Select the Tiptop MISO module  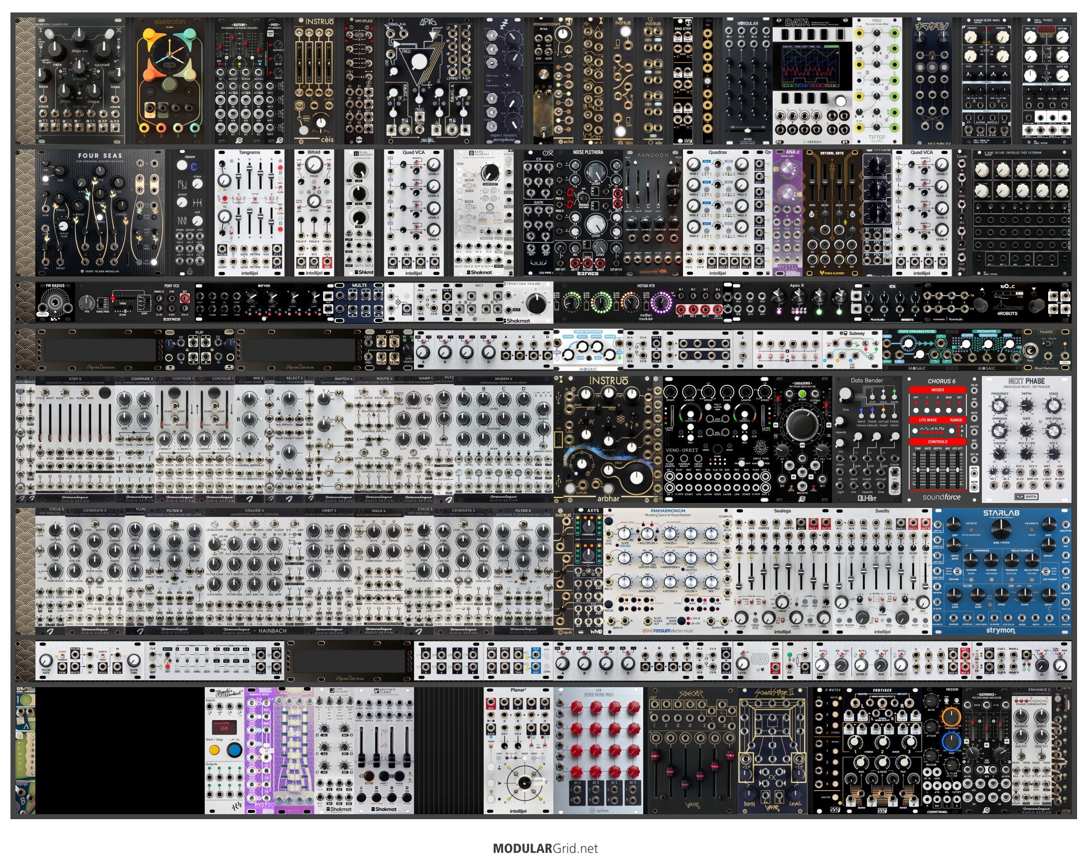pos(877,81)
